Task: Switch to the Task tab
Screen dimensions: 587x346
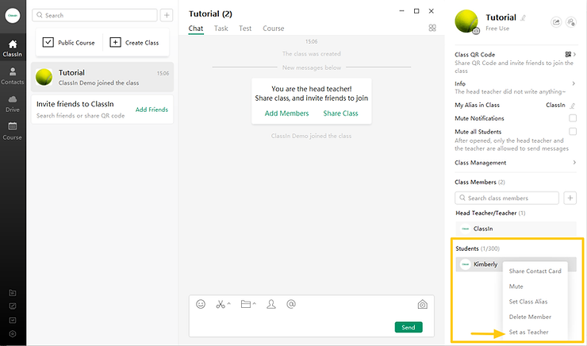Action: (x=221, y=29)
